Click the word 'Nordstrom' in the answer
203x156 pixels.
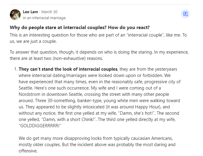(30, 94)
